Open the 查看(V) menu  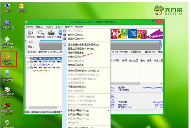pyautogui.click(x=69, y=27)
